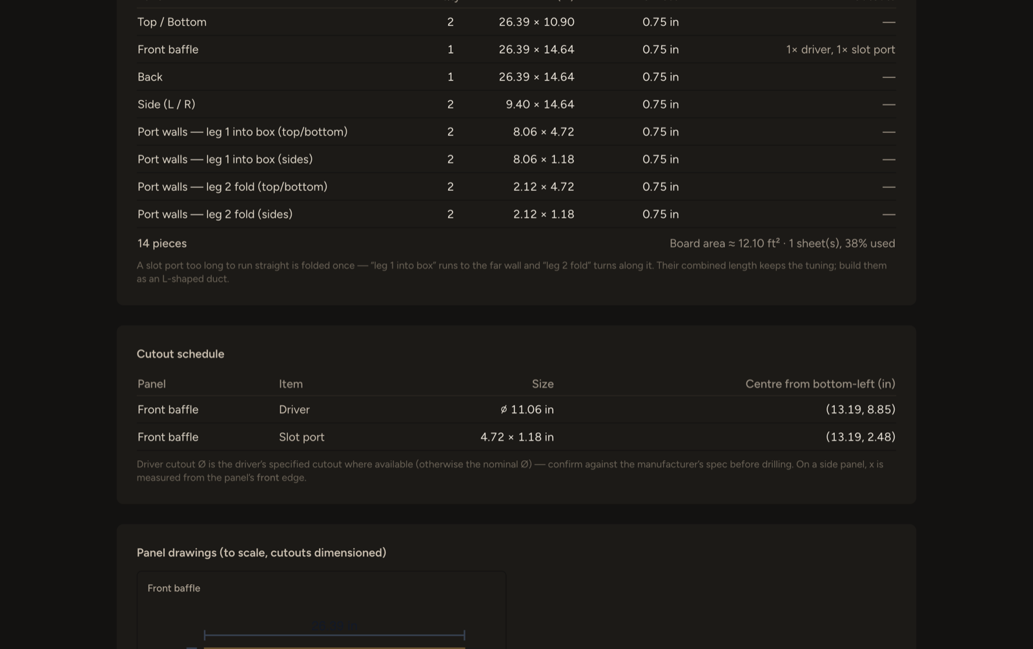Viewport: 1033px width, 649px height.
Task: Click the "Panel" column header
Action: (152, 384)
